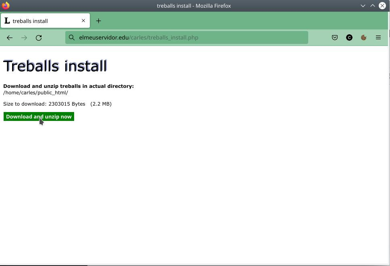Click the /home/carles/public_html/ directory text
Screen dimensions: 390x266
click(35, 93)
